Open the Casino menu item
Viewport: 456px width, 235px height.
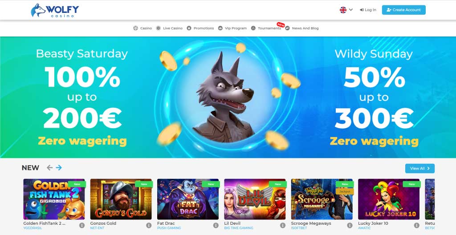point(142,28)
